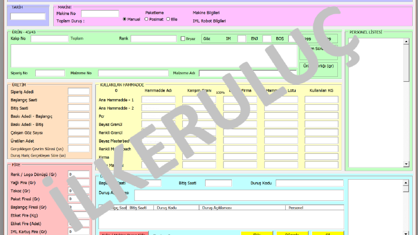This screenshot has height=235, width=418.
Task: Click Bitiş Saati in the duruş section
Action: (218, 183)
